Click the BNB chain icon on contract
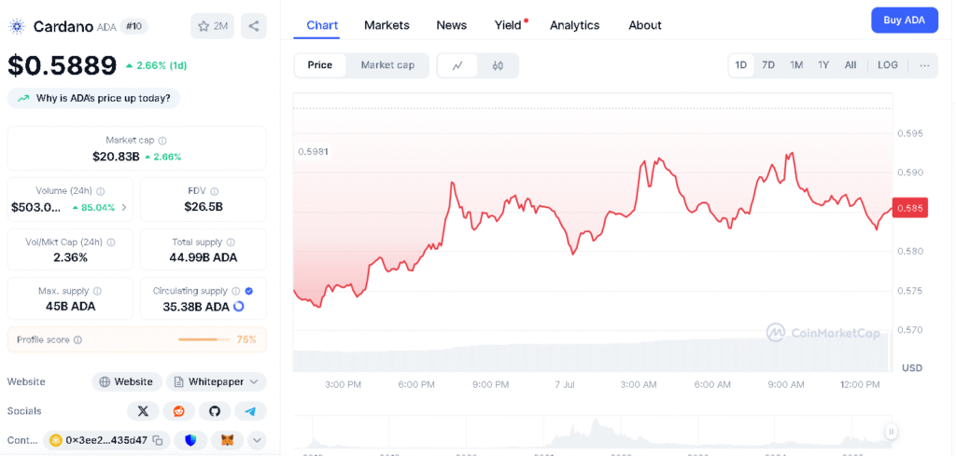 (x=56, y=440)
